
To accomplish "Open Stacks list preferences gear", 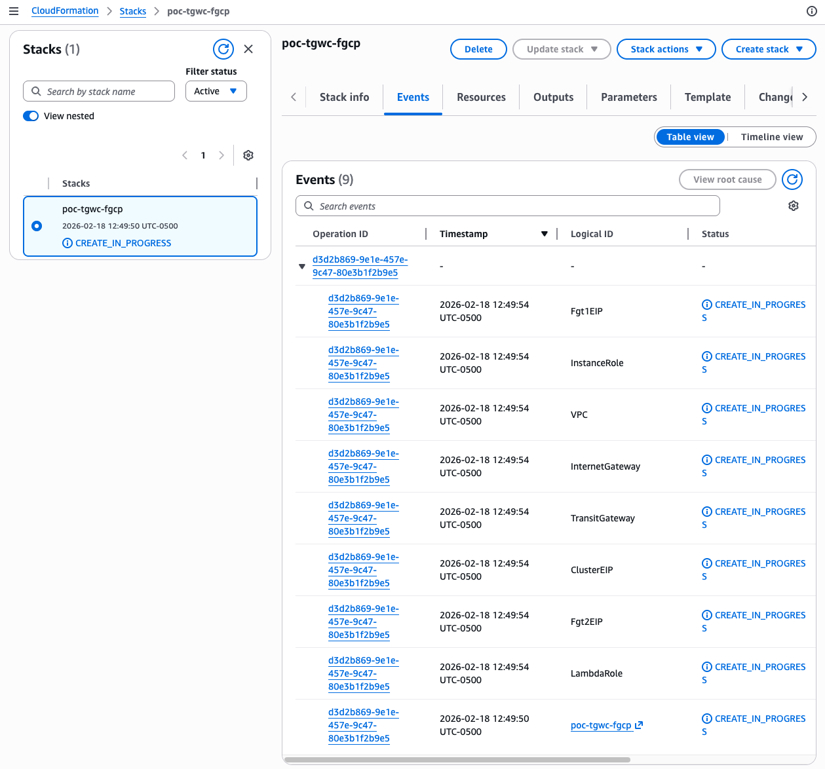I will tap(248, 155).
